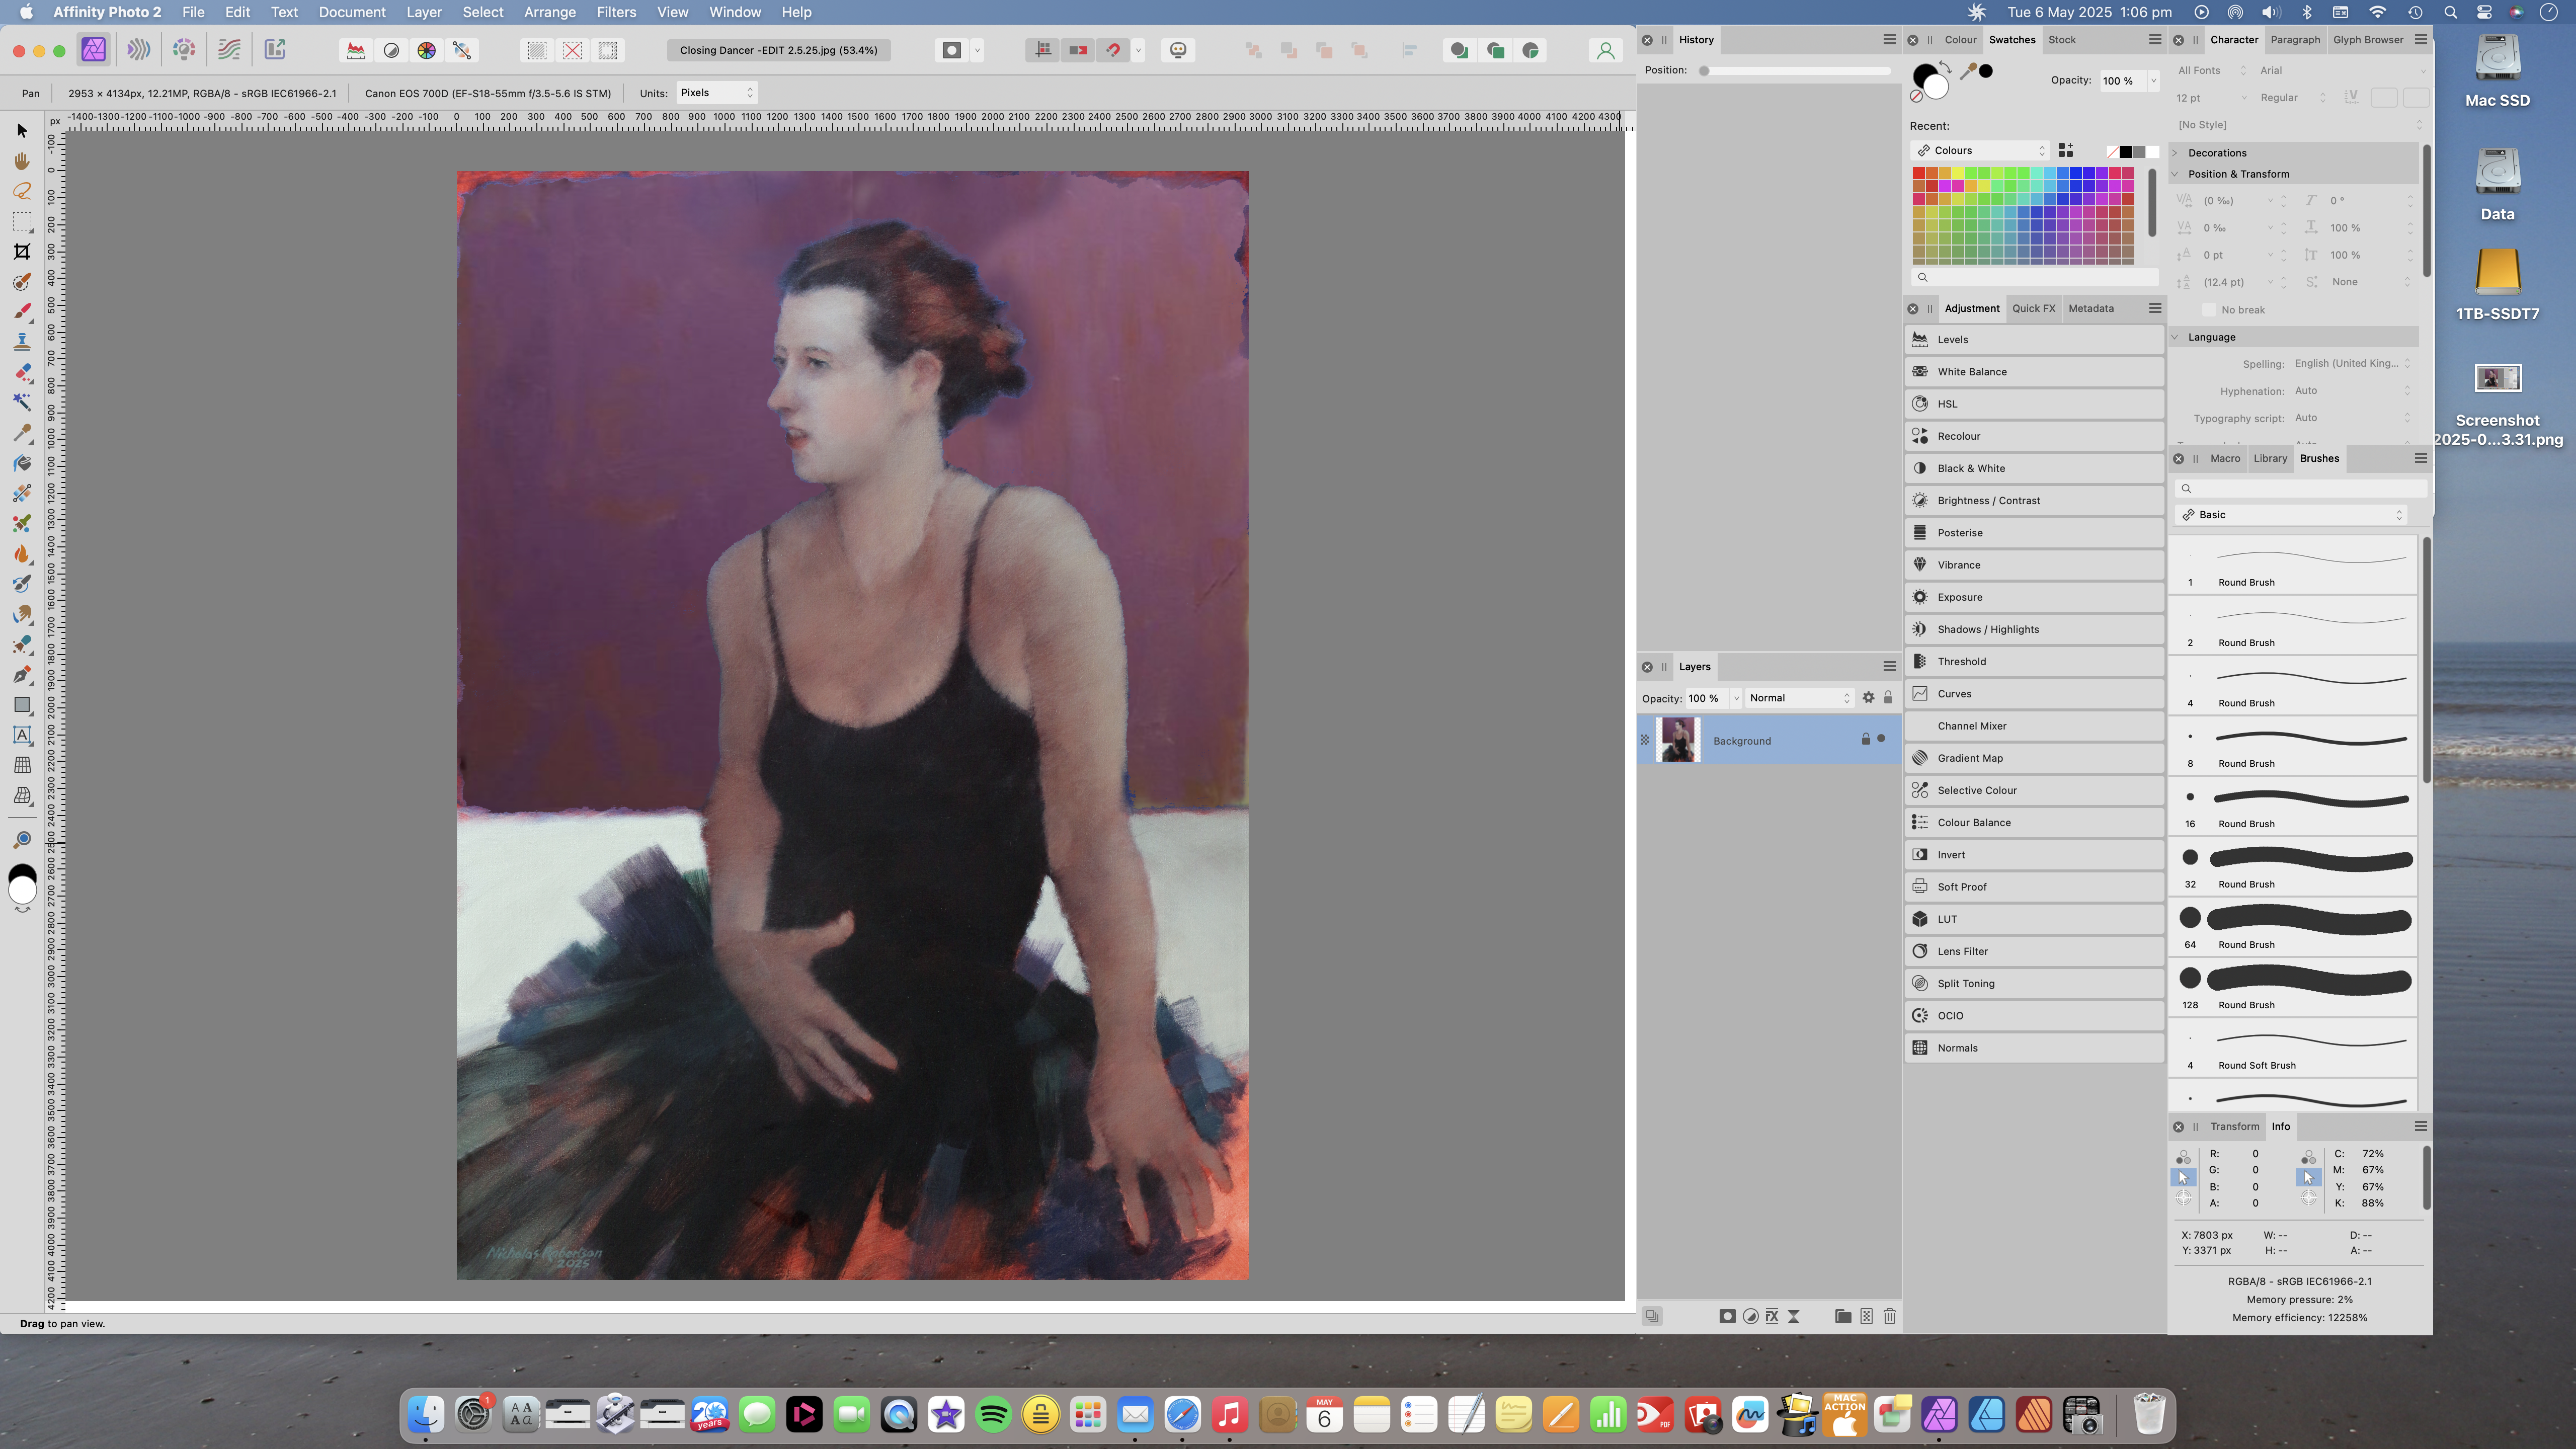The height and width of the screenshot is (1449, 2576).
Task: Select the Zoom tool
Action: tap(22, 839)
